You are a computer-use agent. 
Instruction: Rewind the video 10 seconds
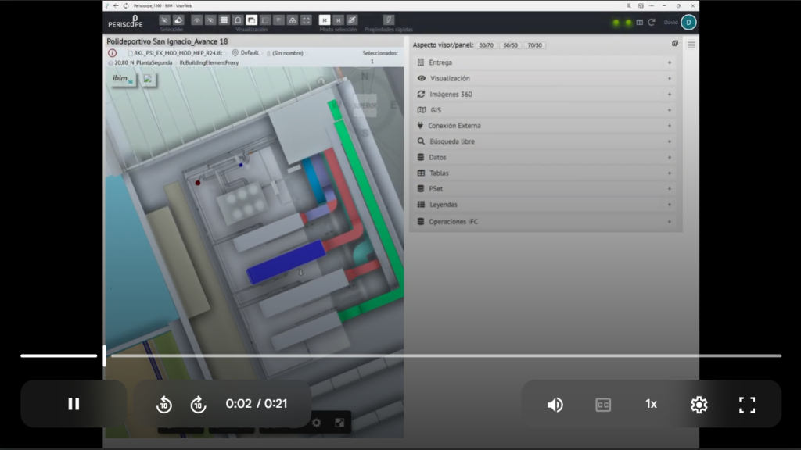point(164,405)
